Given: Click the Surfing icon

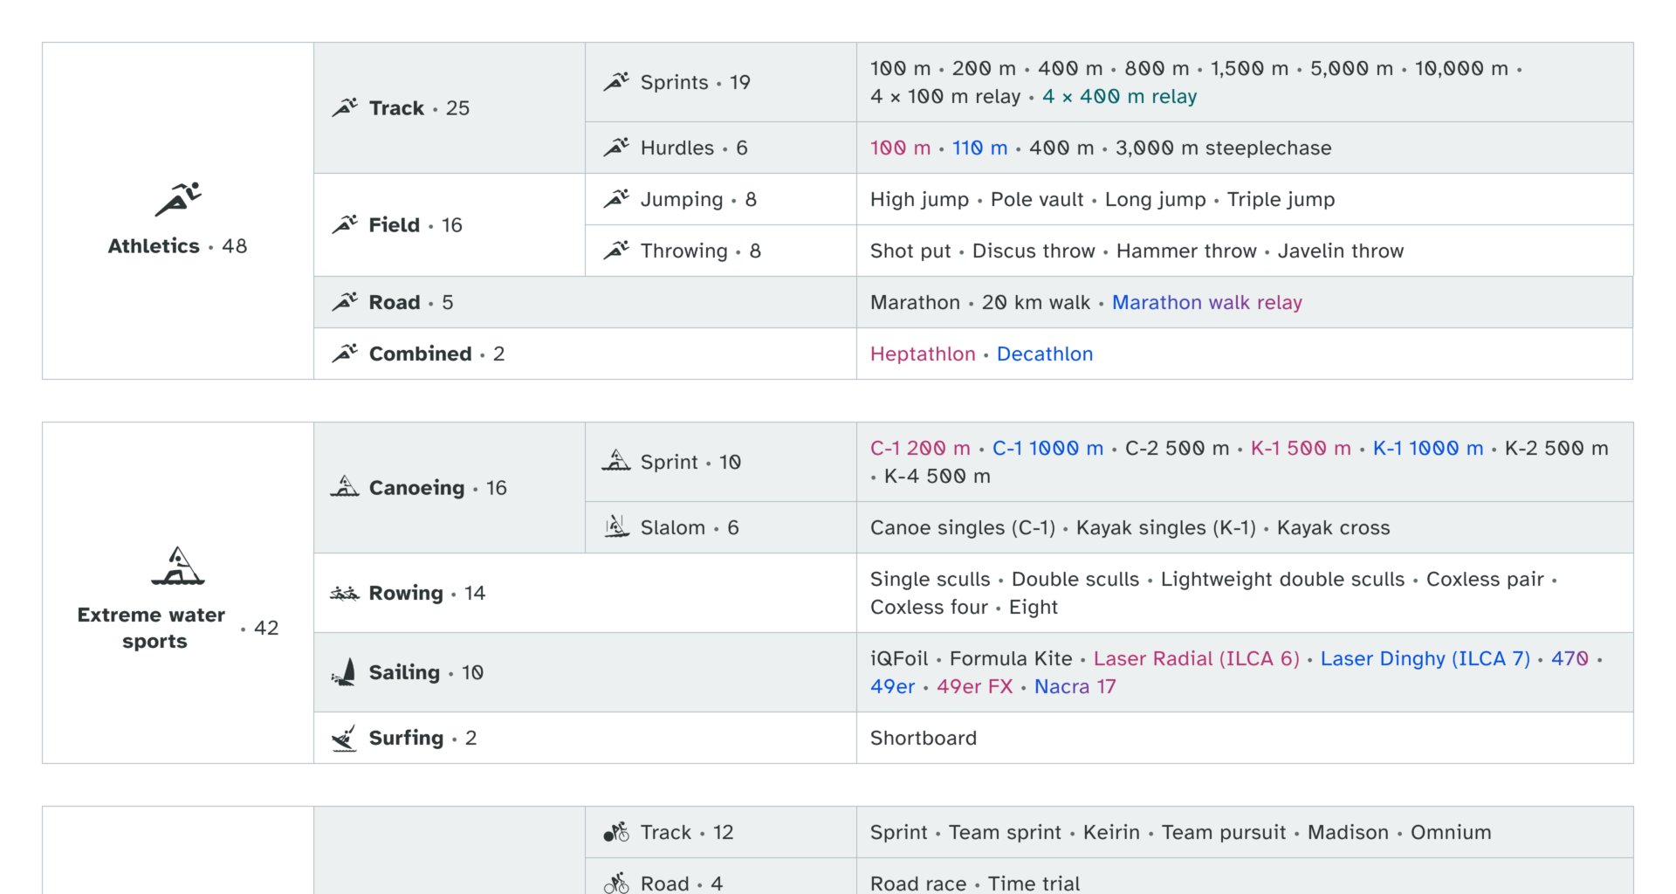Looking at the screenshot, I should click(345, 738).
